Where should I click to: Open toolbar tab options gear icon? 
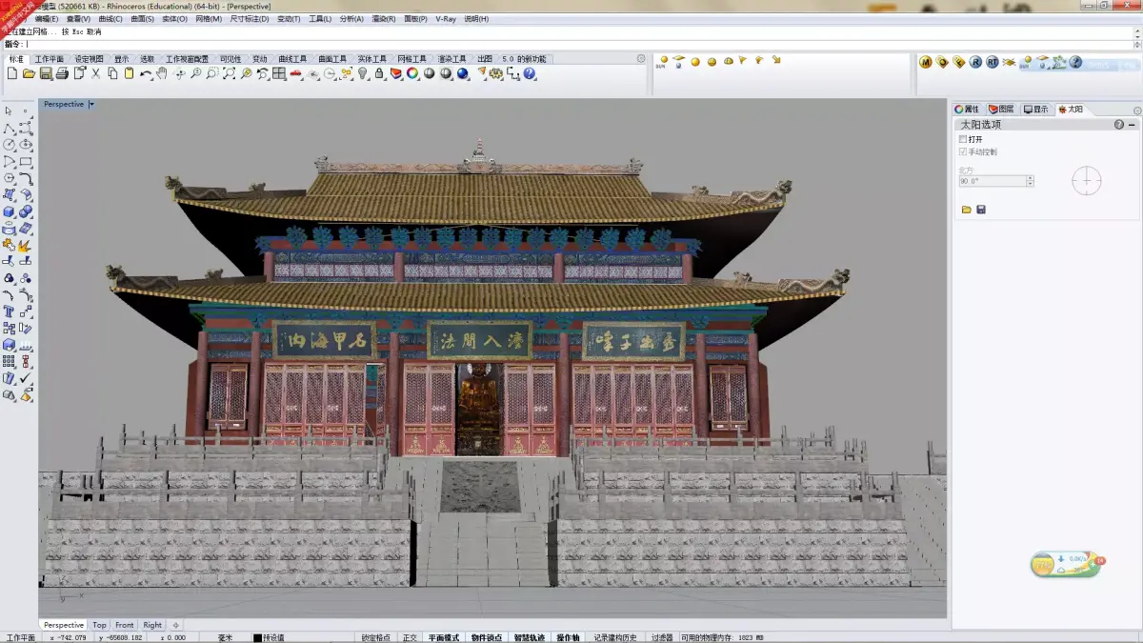(x=641, y=58)
